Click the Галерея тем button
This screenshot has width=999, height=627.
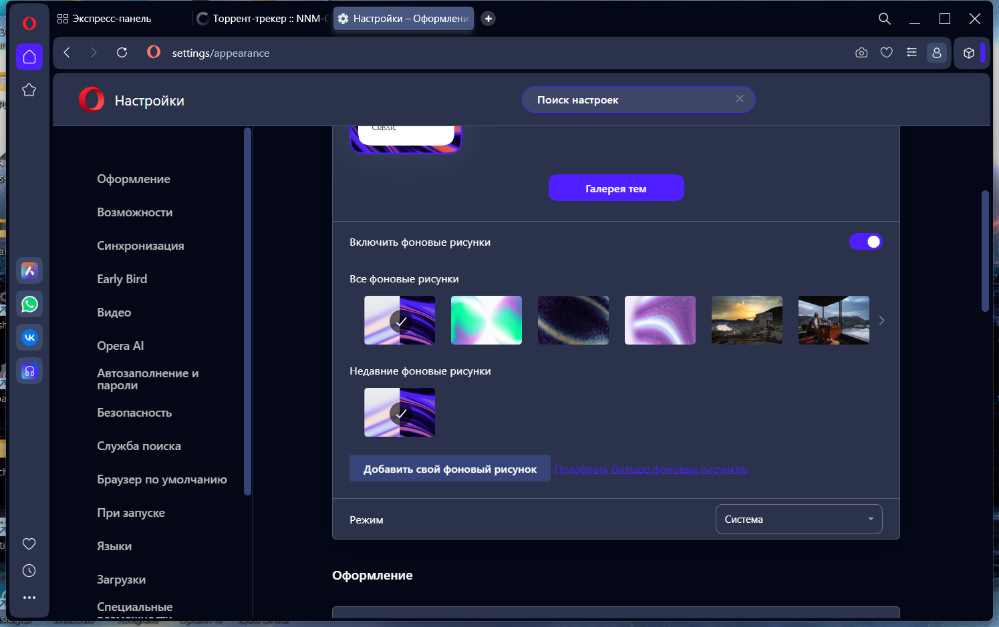coord(616,188)
